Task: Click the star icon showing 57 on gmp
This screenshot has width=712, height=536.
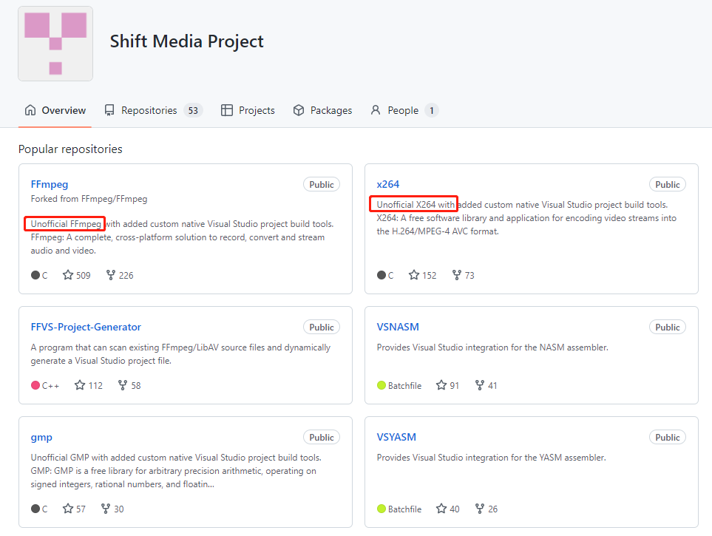Action: (68, 509)
